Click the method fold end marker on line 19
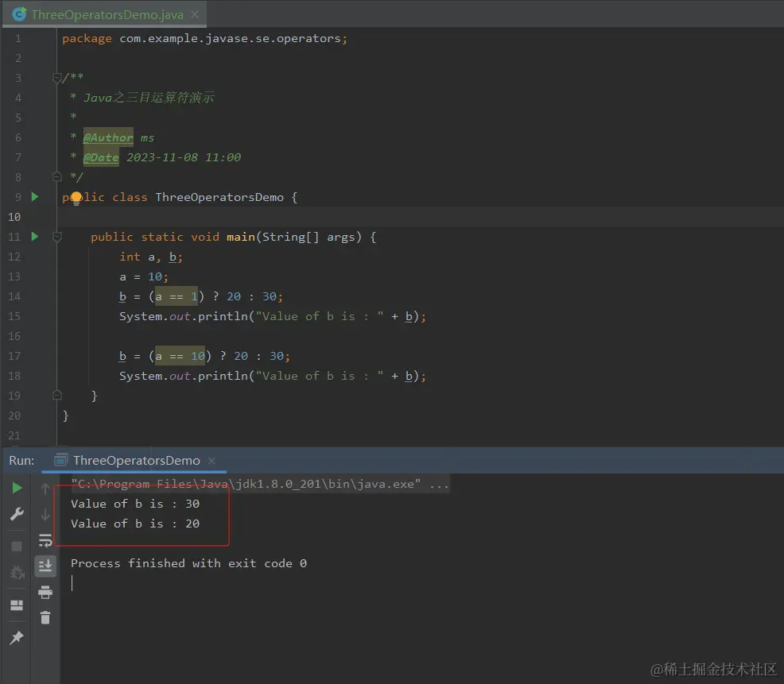 coord(56,395)
